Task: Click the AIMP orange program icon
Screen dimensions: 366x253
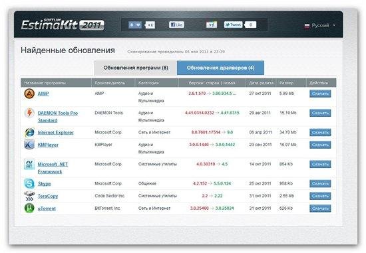Action: point(29,94)
